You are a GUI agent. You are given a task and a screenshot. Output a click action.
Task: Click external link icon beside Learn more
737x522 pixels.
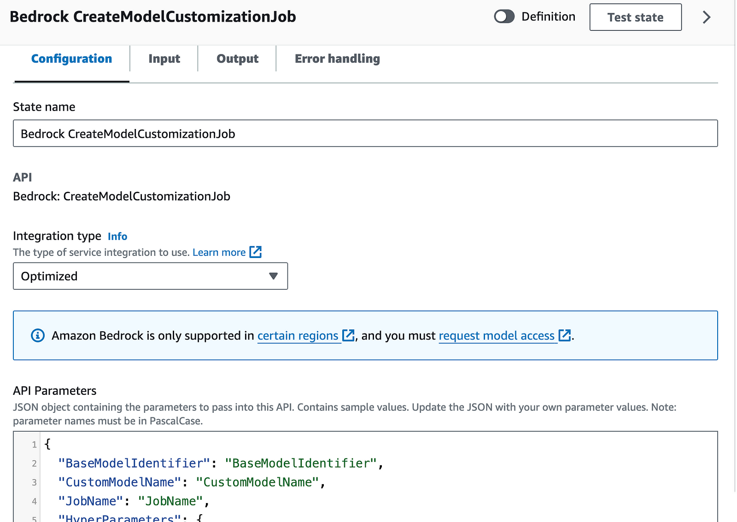[255, 252]
